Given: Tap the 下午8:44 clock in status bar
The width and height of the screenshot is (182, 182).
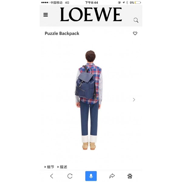Looking at the screenshot, I should tap(92, 2).
